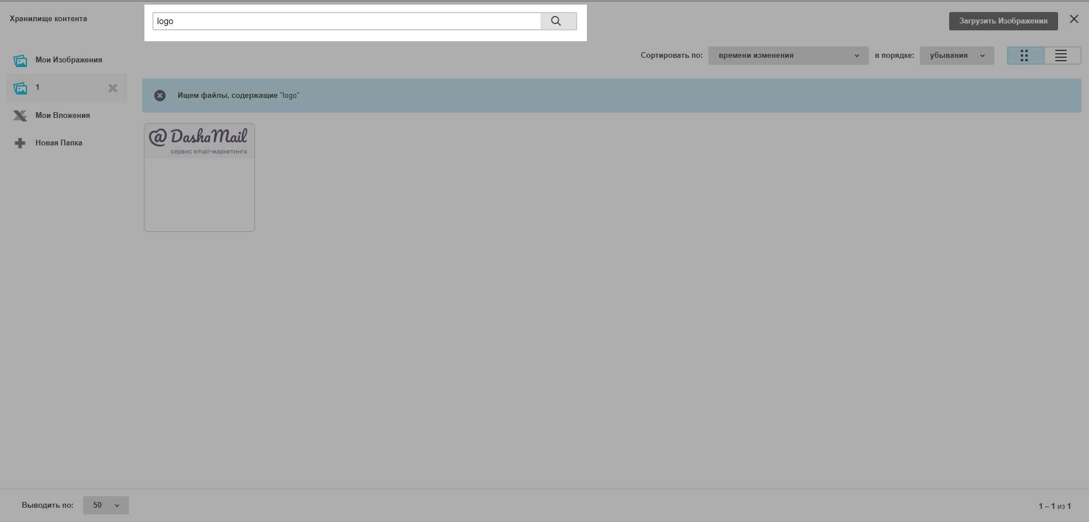Select the folder named 1 icon
1089x522 pixels.
pyautogui.click(x=20, y=88)
